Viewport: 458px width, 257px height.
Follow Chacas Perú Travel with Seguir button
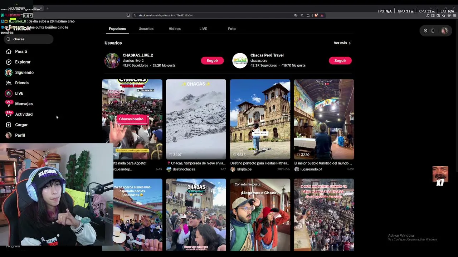click(340, 61)
